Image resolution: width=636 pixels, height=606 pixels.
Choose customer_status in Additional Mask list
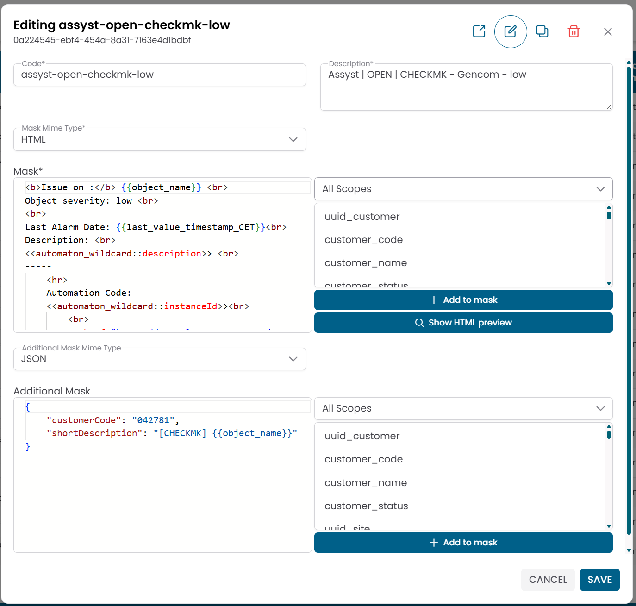366,506
